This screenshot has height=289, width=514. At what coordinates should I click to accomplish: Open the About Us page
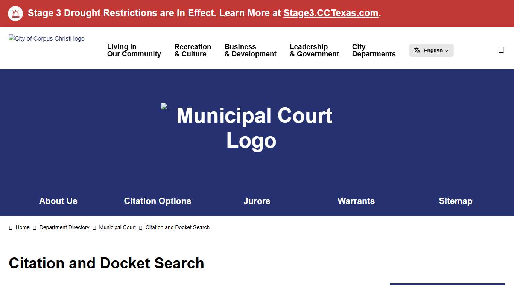pos(58,201)
